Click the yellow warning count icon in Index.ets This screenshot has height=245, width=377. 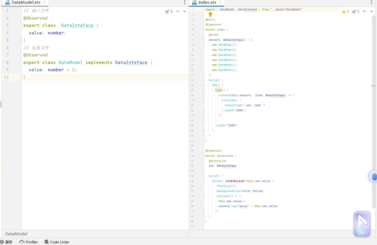[x=345, y=11]
